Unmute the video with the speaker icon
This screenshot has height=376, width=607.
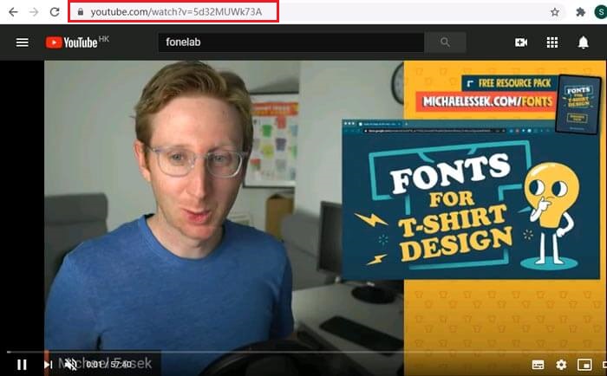tap(70, 364)
